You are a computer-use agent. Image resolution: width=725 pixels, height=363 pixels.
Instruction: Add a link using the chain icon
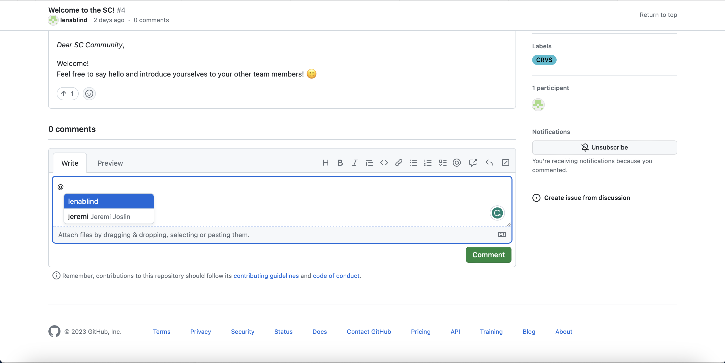point(399,163)
